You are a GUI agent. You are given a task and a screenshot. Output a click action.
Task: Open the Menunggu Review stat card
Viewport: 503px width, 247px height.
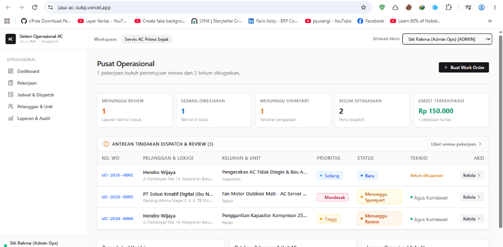[x=135, y=110]
